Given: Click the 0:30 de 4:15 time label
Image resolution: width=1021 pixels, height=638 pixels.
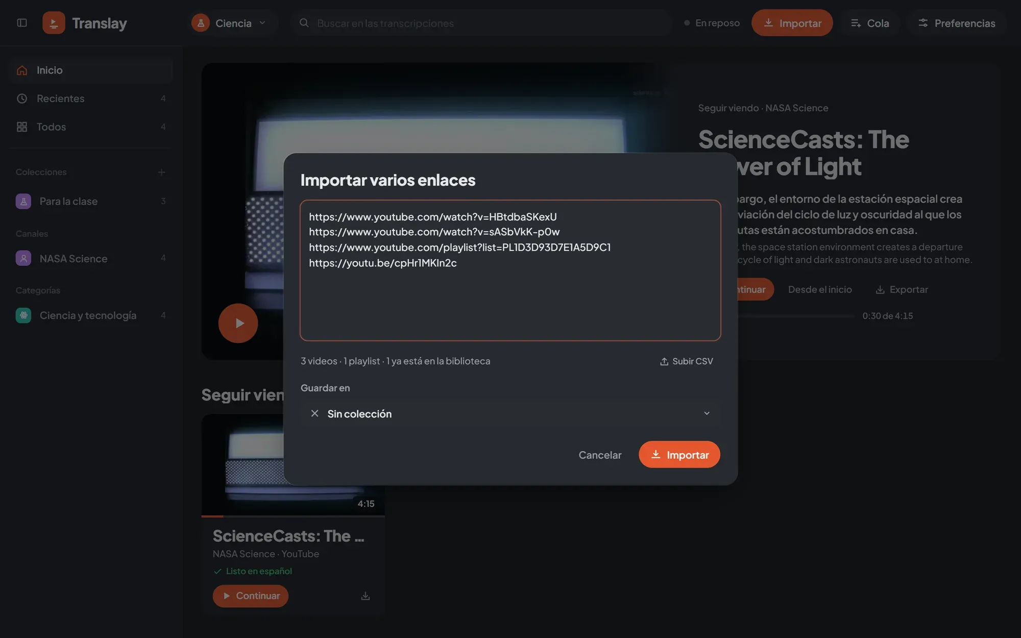Looking at the screenshot, I should [x=888, y=316].
